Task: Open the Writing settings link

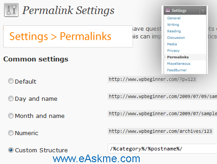Action: (x=173, y=24)
